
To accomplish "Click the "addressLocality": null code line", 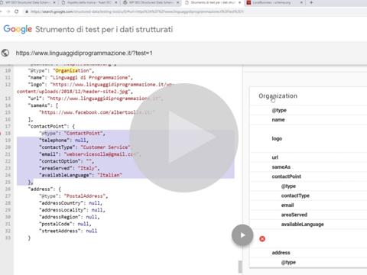I will 72,210.
